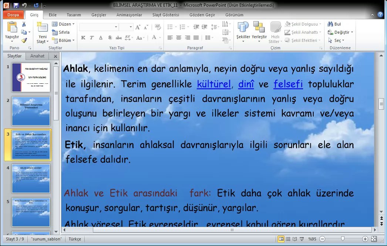The width and height of the screenshot is (387, 246).
Task: Increase the list indent level
Action: (x=205, y=27)
